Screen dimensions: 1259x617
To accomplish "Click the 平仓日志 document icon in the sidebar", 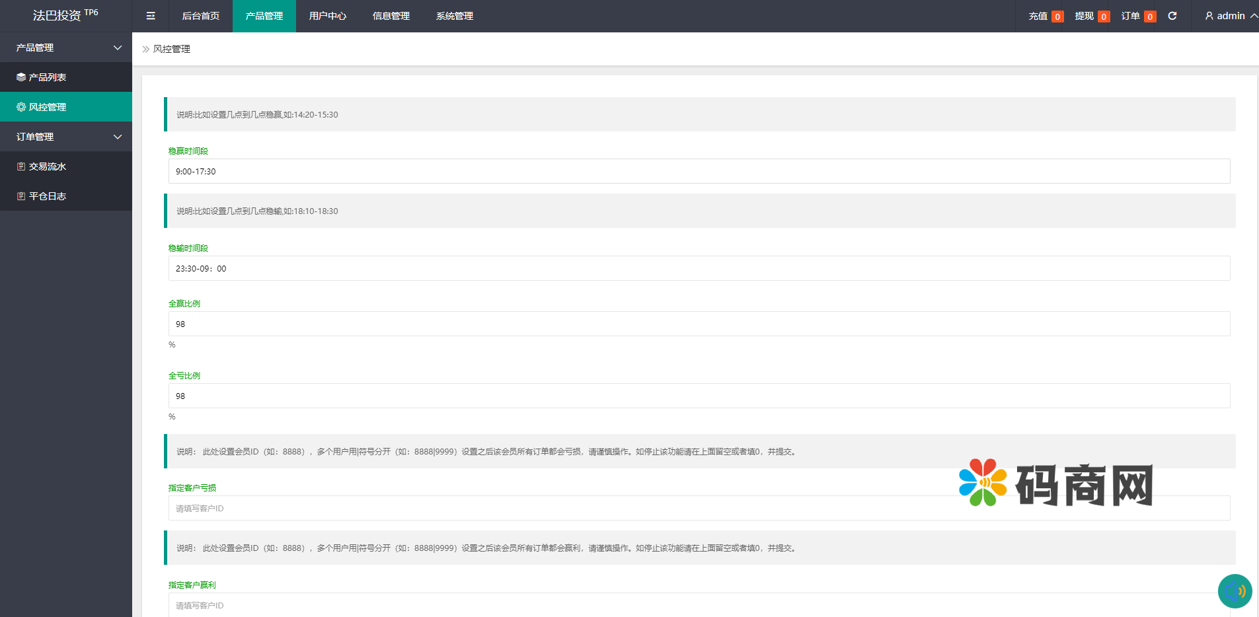I will pyautogui.click(x=21, y=196).
